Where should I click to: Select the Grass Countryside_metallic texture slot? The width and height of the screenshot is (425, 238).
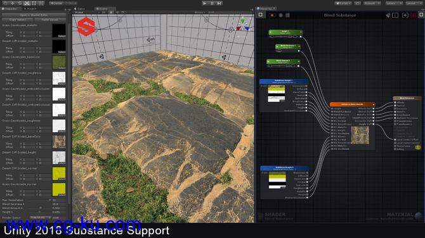coord(59,31)
